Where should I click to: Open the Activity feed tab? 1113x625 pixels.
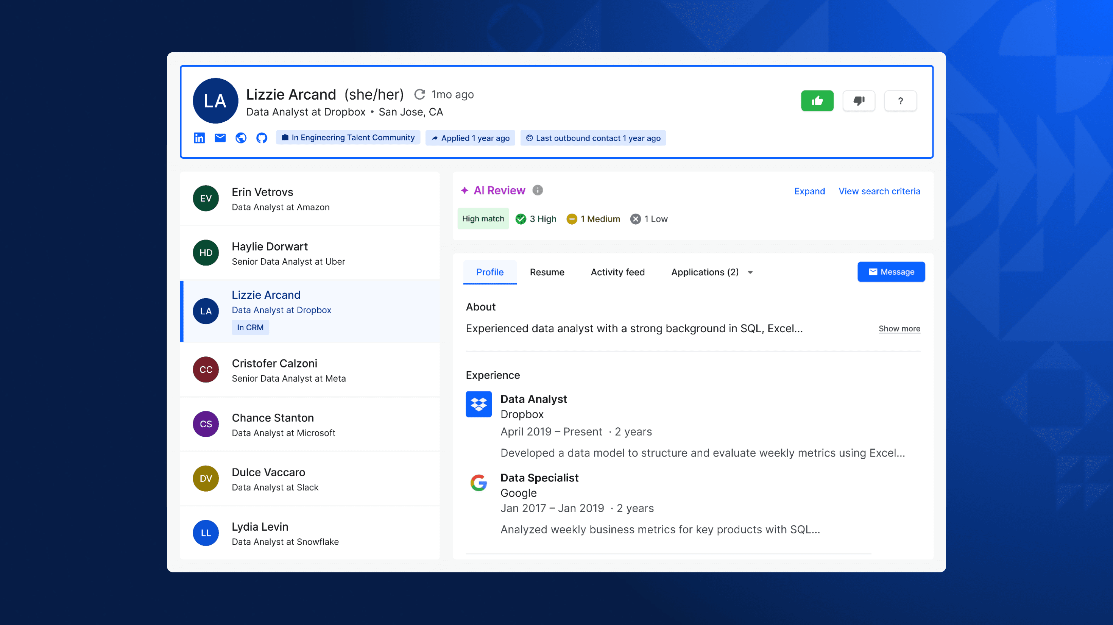(x=617, y=272)
